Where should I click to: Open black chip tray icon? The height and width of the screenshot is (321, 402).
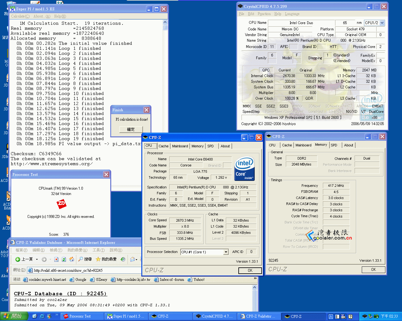click(x=365, y=316)
